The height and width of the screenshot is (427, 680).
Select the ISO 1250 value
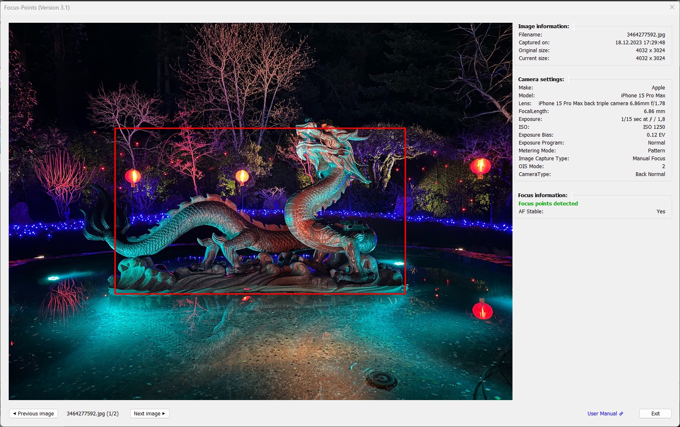pos(653,127)
